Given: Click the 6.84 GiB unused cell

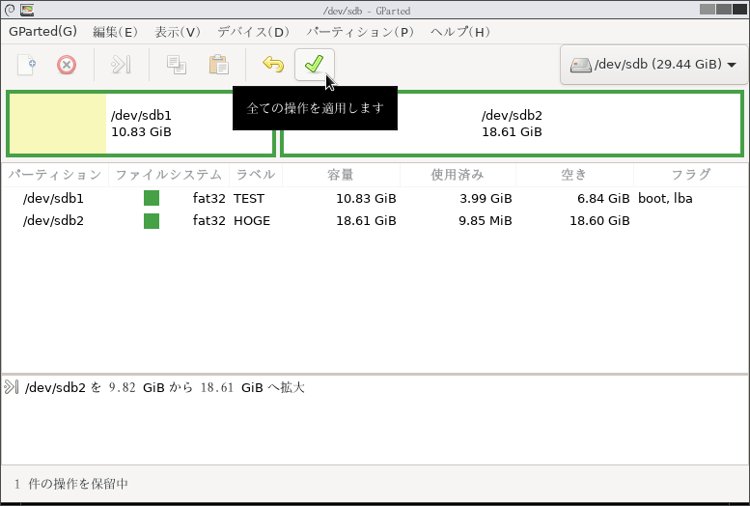Looking at the screenshot, I should coord(603,198).
